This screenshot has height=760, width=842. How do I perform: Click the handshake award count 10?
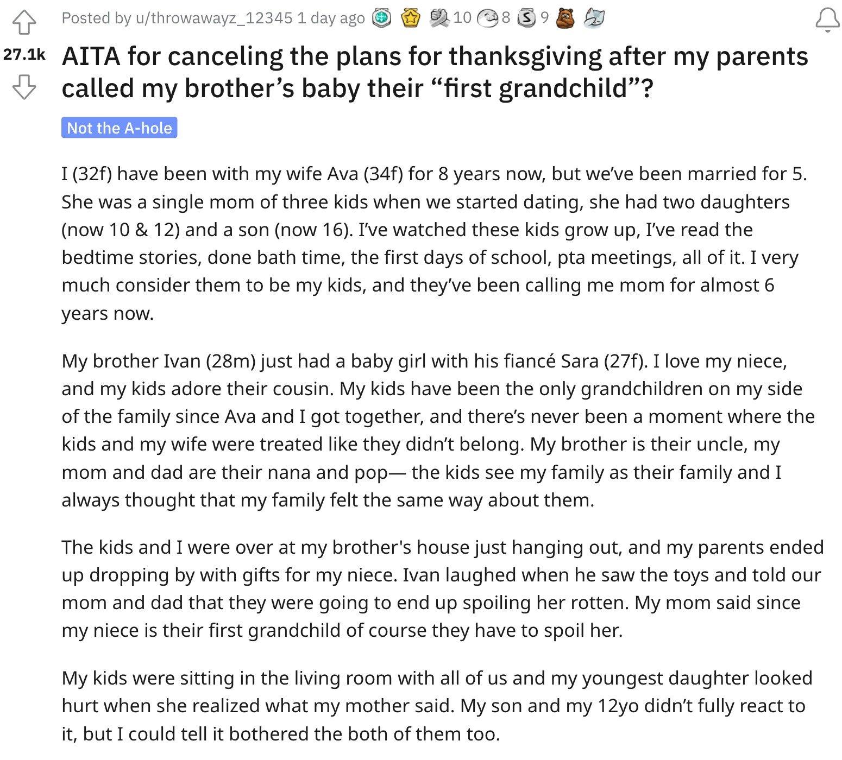pyautogui.click(x=462, y=18)
